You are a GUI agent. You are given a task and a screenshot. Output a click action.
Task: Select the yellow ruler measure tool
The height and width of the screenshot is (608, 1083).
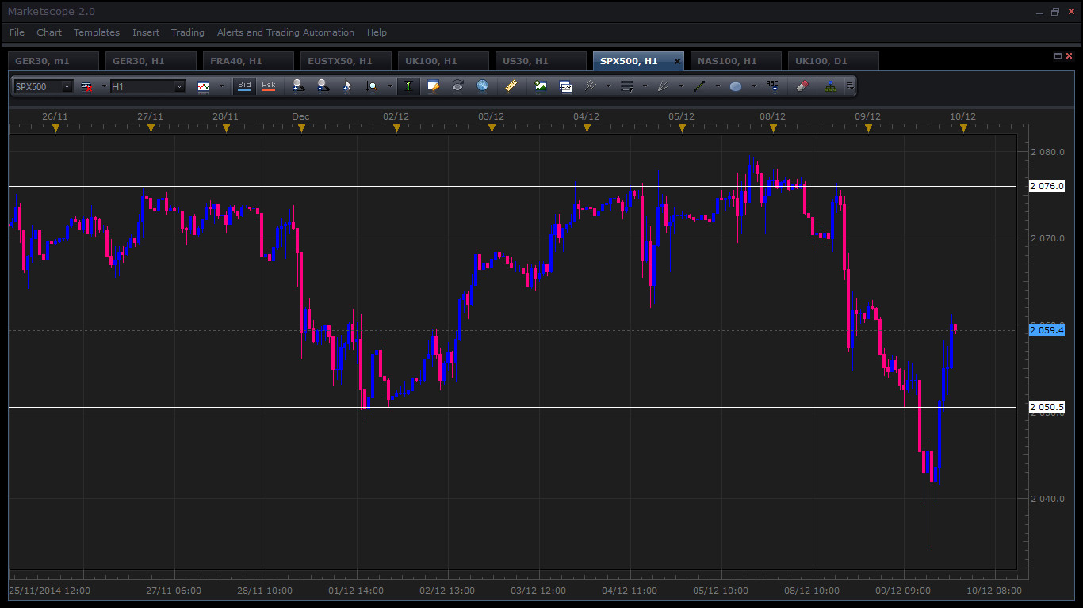(x=511, y=86)
